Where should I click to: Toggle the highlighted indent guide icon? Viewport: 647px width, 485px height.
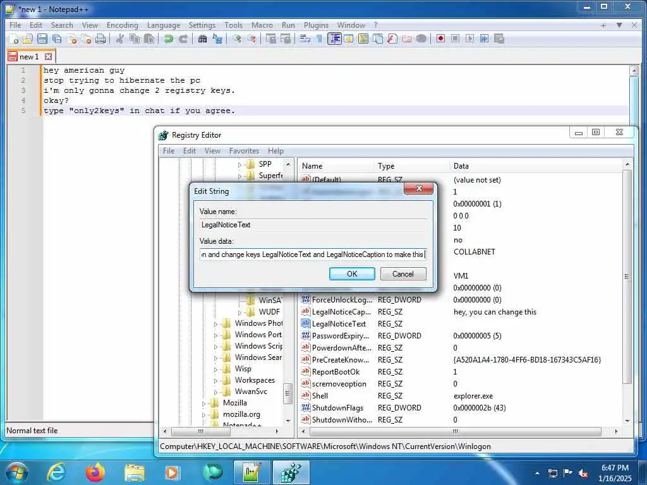[x=334, y=39]
